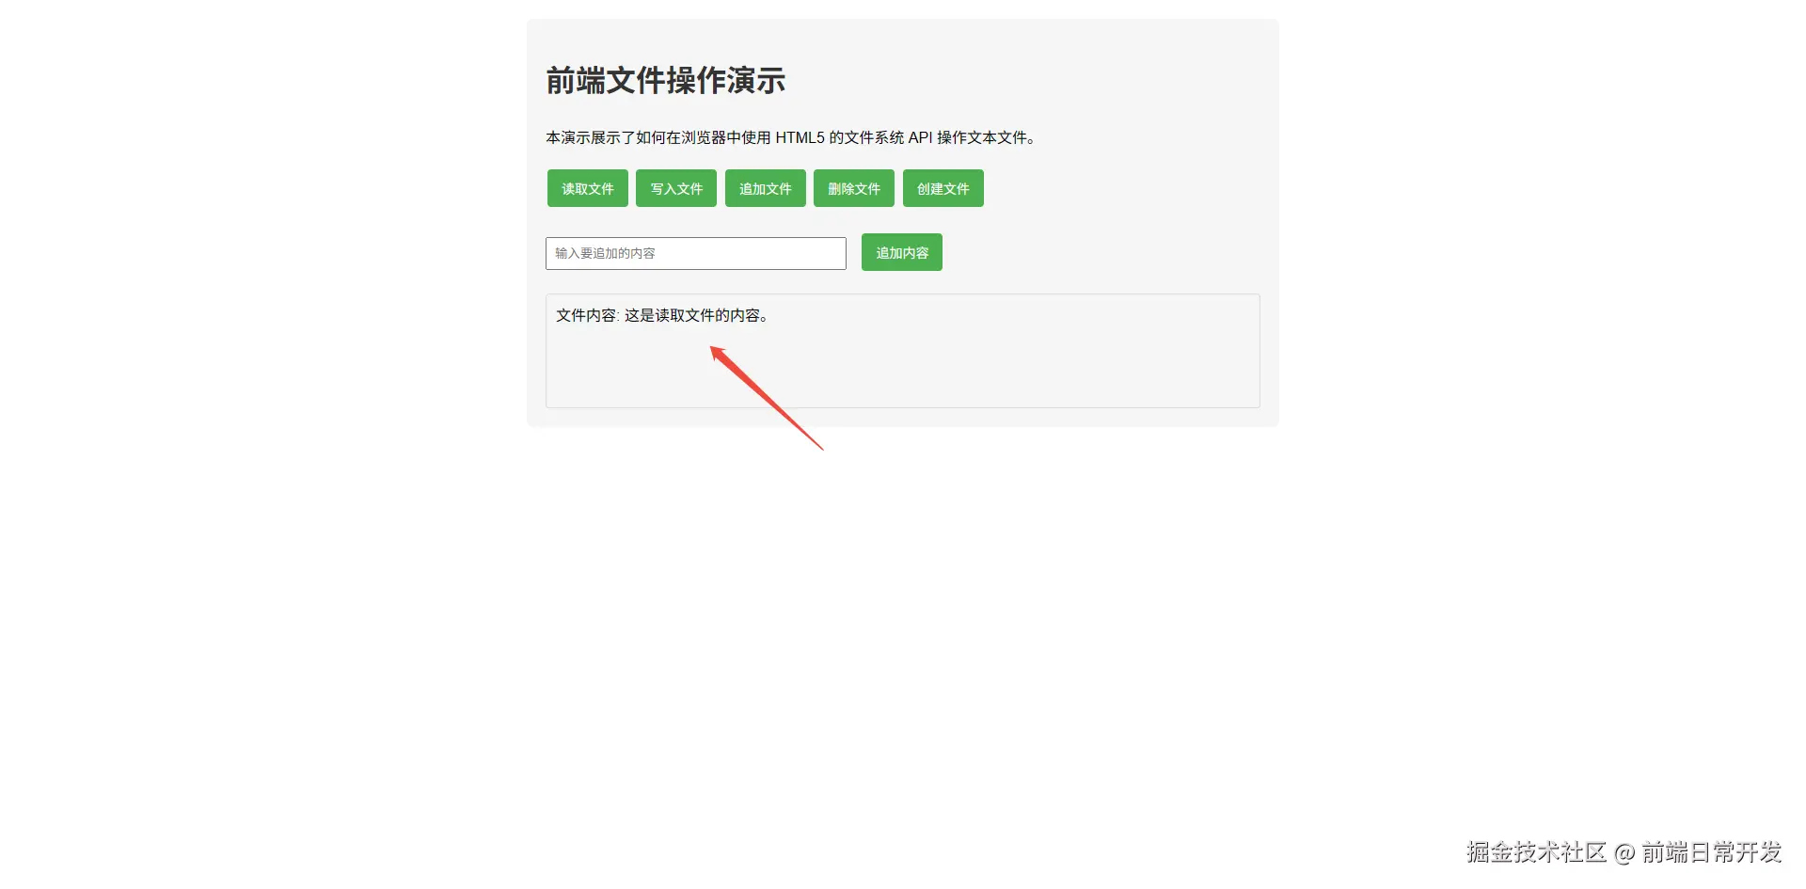The height and width of the screenshot is (889, 1806).
Task: Click the word HTML5 in the description
Action: pyautogui.click(x=800, y=137)
